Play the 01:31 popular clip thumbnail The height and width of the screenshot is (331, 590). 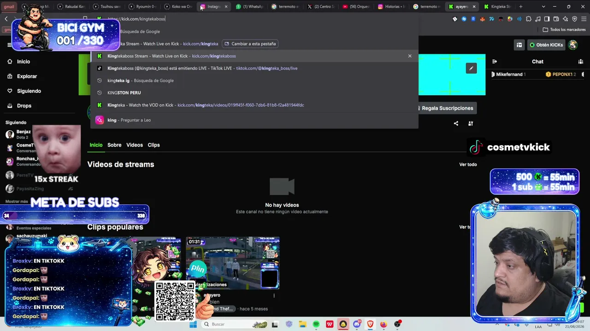click(x=232, y=263)
